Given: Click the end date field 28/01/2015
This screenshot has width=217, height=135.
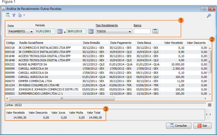Looking at the screenshot, I should coord(76,31).
